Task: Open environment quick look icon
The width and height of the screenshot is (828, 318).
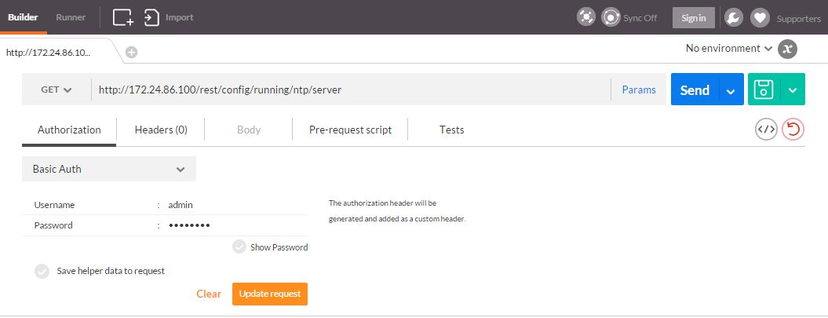Action: pyautogui.click(x=787, y=49)
